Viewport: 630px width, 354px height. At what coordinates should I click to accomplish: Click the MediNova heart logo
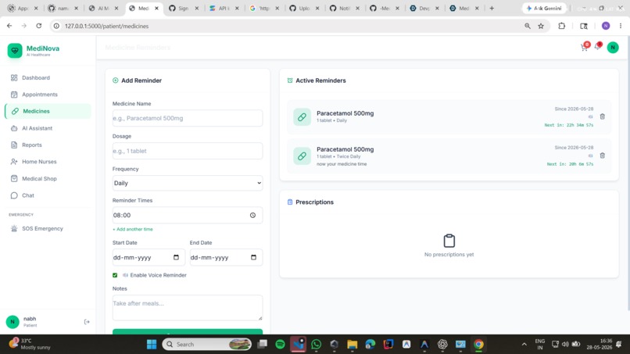[15, 51]
